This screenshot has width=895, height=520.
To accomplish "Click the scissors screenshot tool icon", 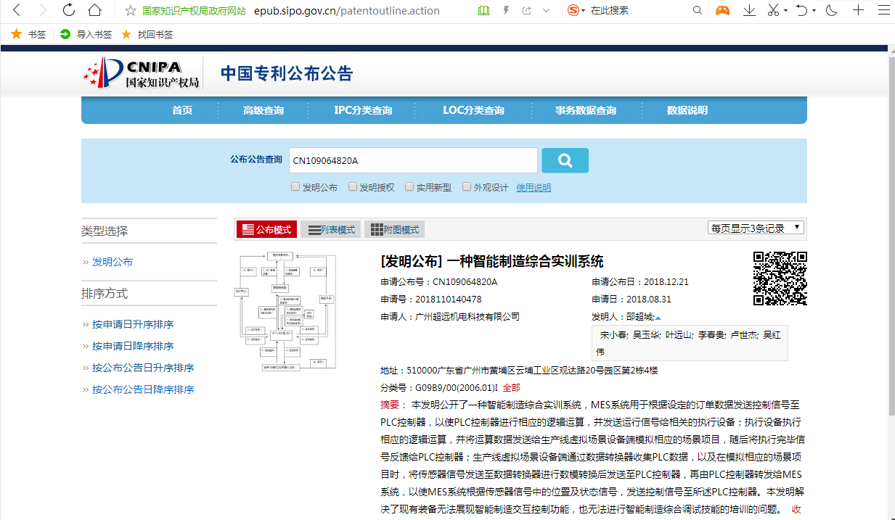I will pyautogui.click(x=773, y=10).
